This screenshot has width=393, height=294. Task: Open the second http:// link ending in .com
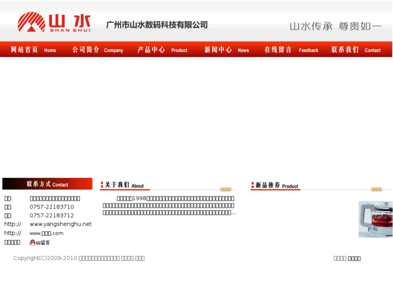coord(46,233)
